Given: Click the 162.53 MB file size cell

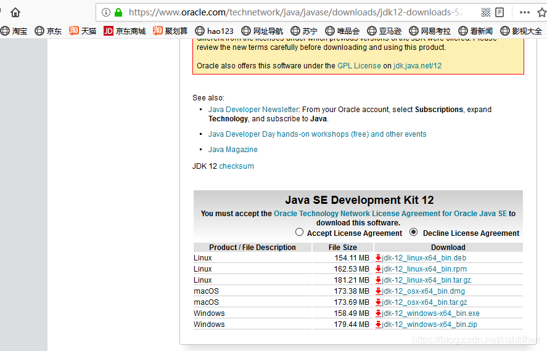Looking at the screenshot, I should click(352, 269).
